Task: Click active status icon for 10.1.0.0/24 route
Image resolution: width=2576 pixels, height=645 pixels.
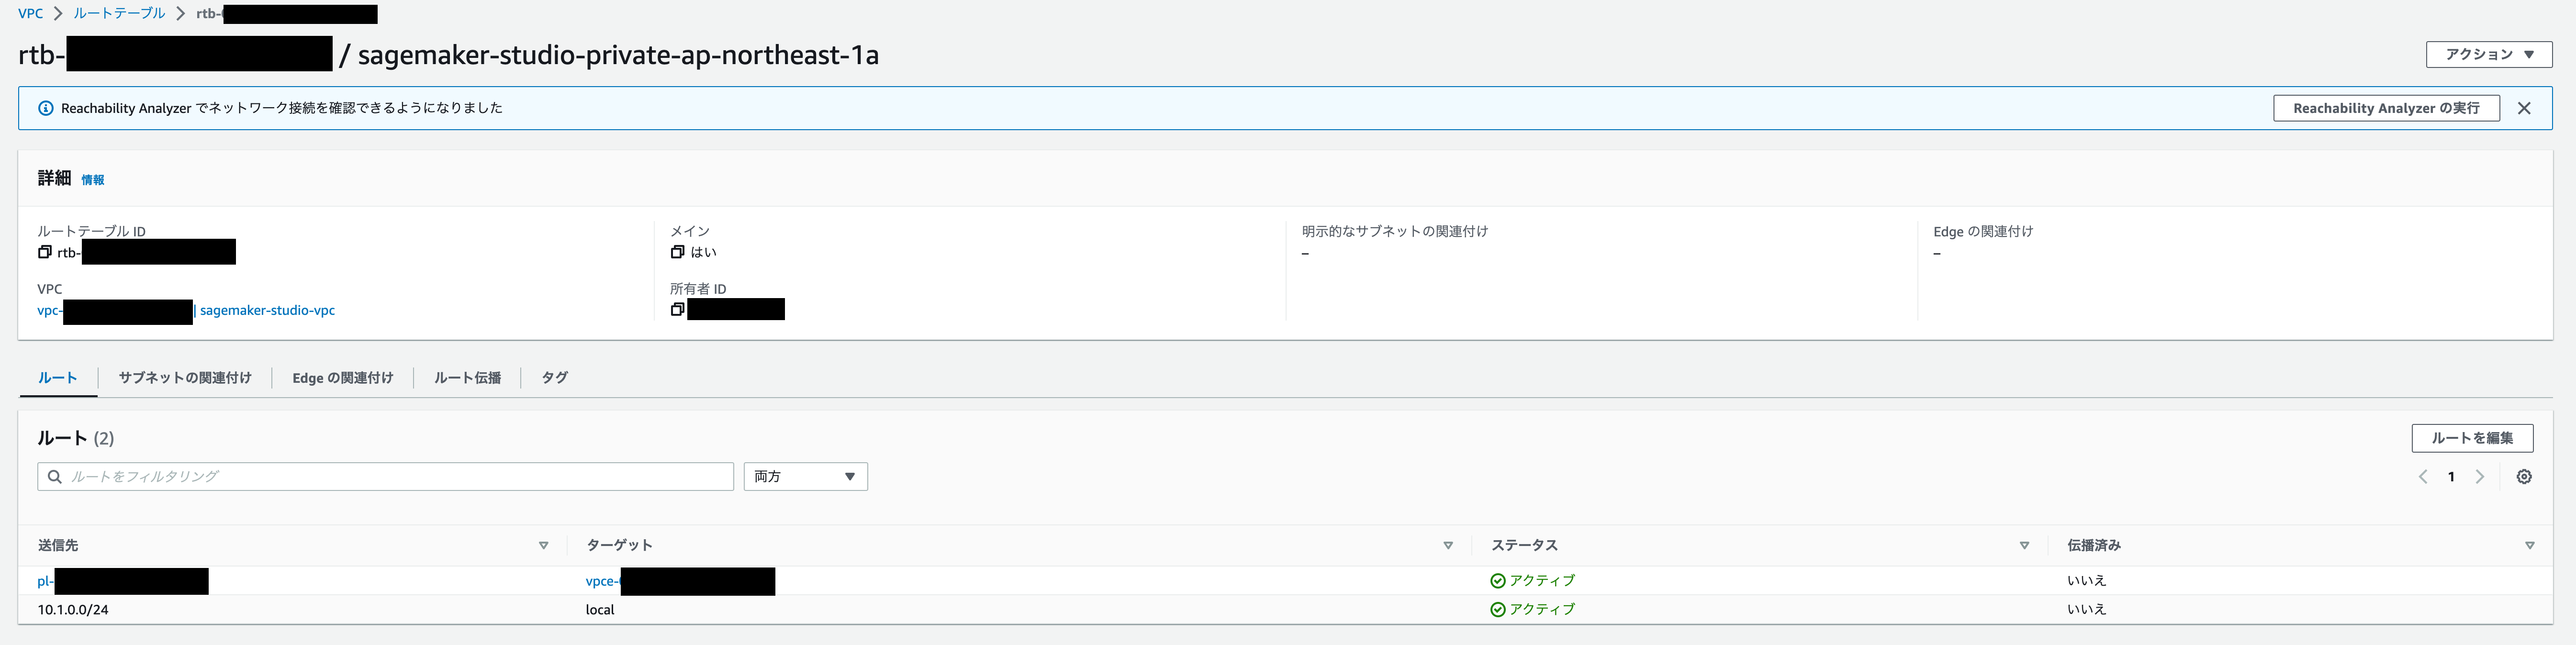Action: [x=1497, y=610]
